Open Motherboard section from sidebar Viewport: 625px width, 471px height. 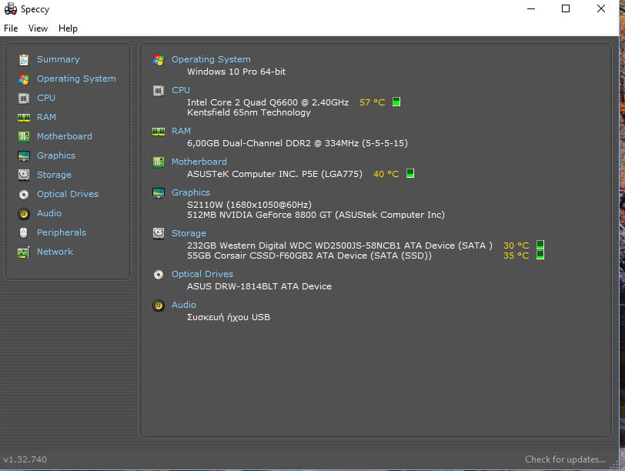pyautogui.click(x=65, y=136)
